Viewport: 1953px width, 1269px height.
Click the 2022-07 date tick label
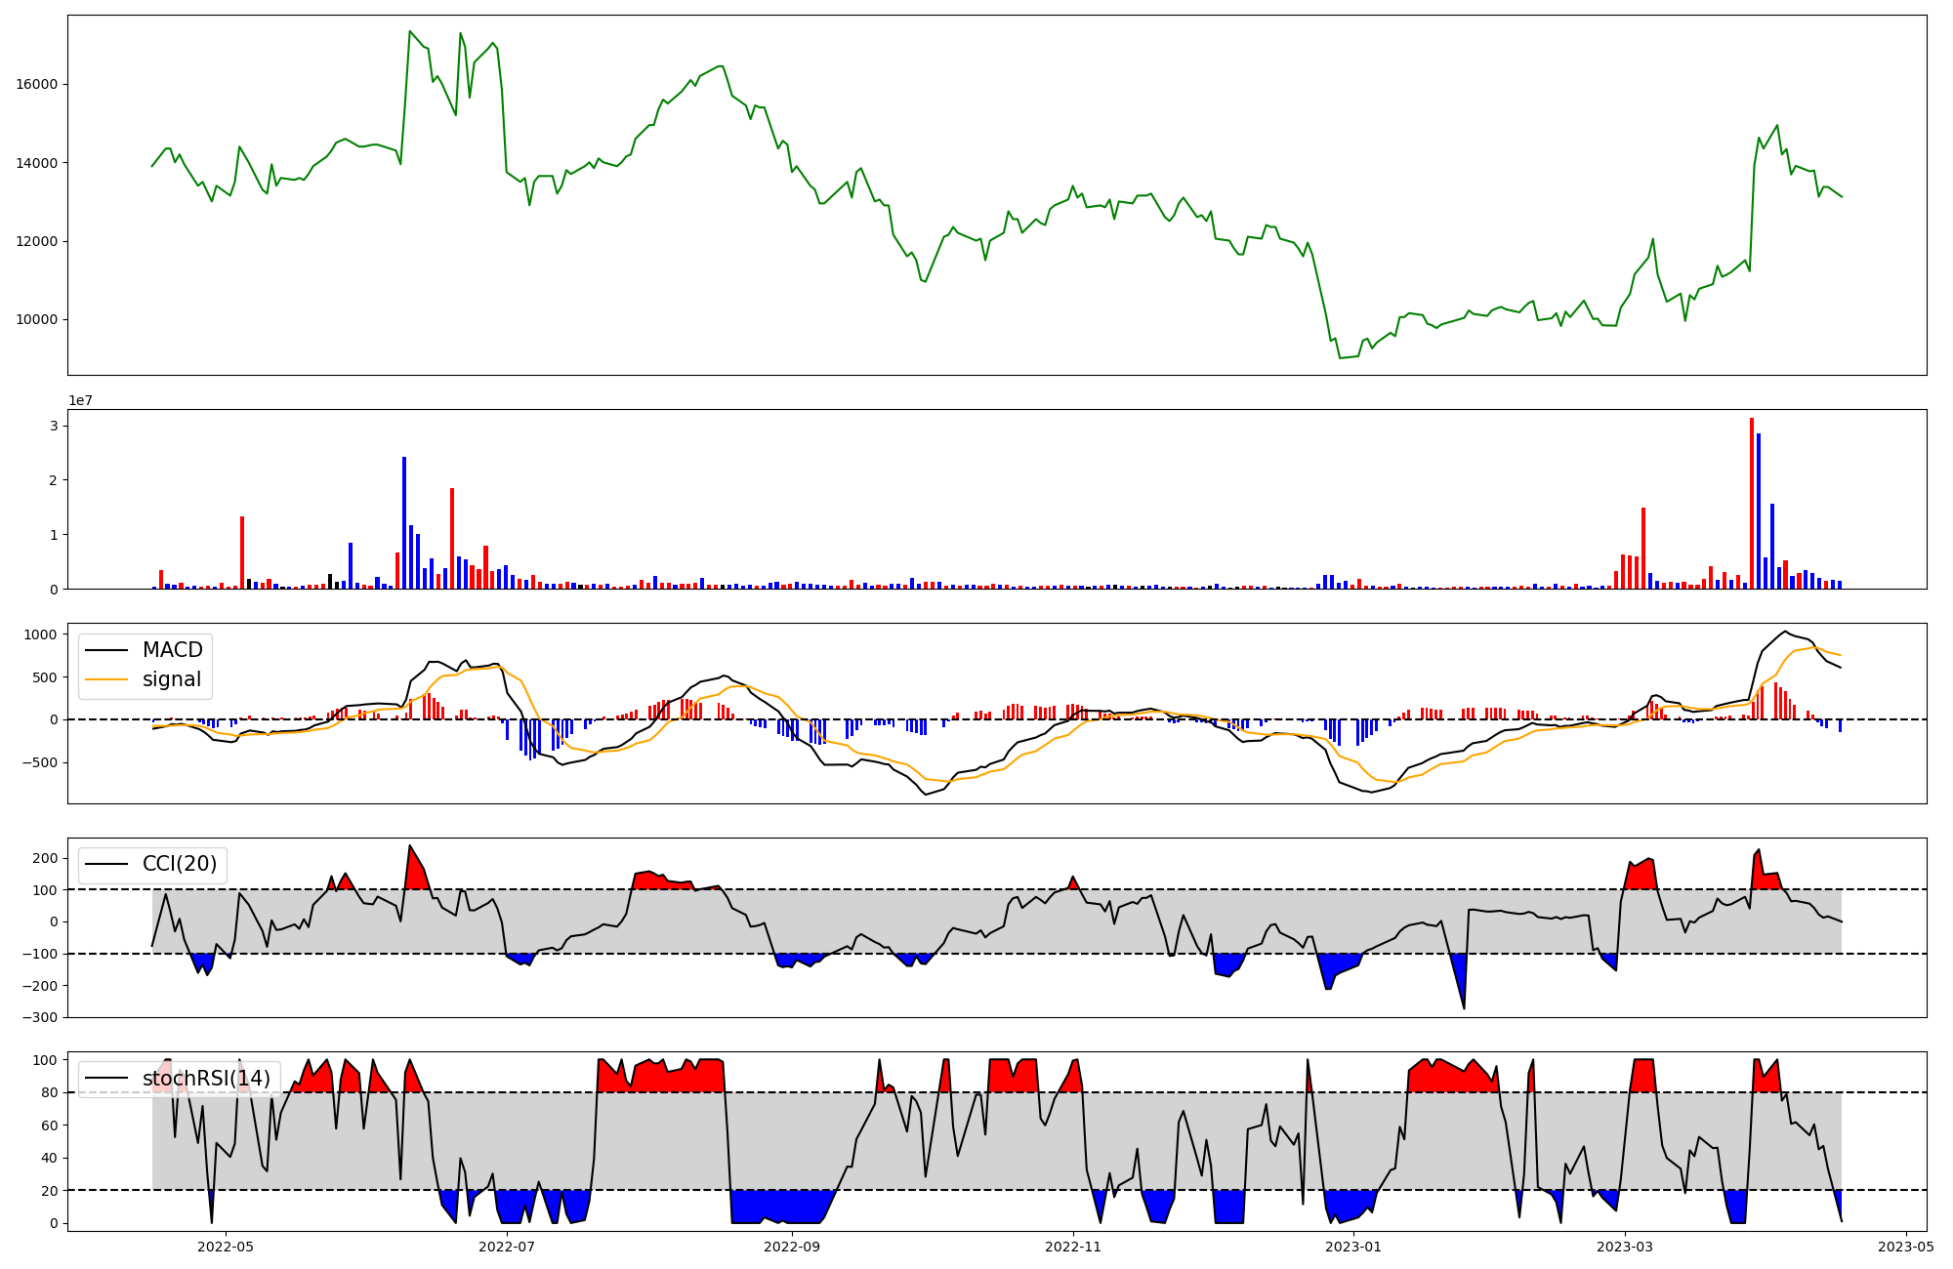click(508, 1247)
